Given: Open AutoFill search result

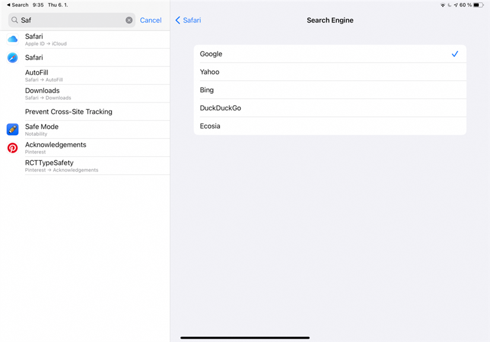Looking at the screenshot, I should click(89, 75).
